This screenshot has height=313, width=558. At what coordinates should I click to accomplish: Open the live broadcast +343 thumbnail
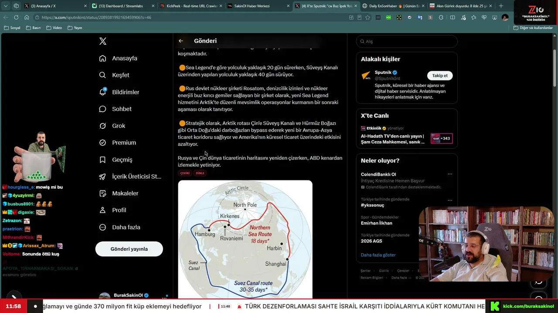[x=442, y=139]
